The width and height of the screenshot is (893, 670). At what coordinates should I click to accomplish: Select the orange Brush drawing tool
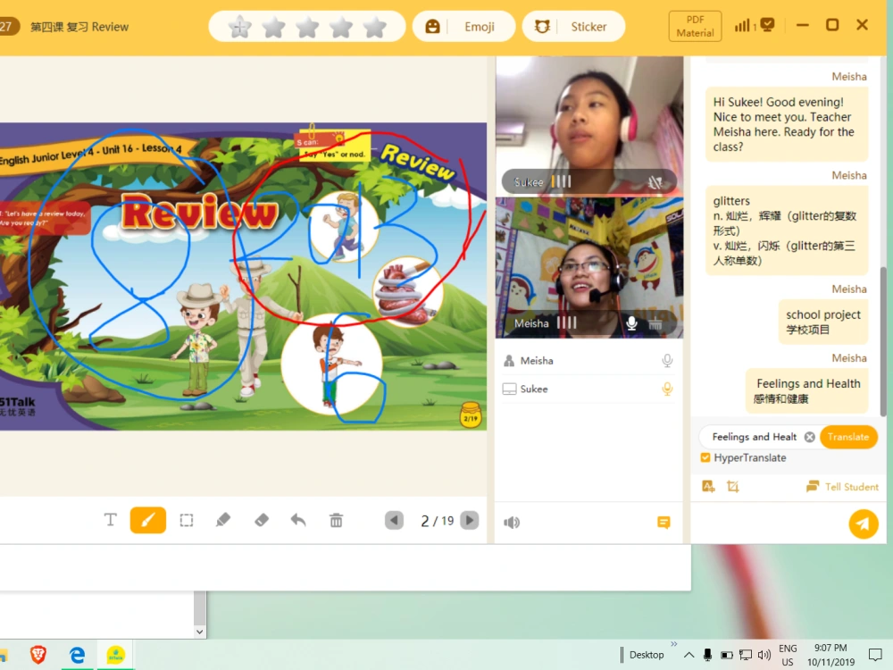coord(147,520)
